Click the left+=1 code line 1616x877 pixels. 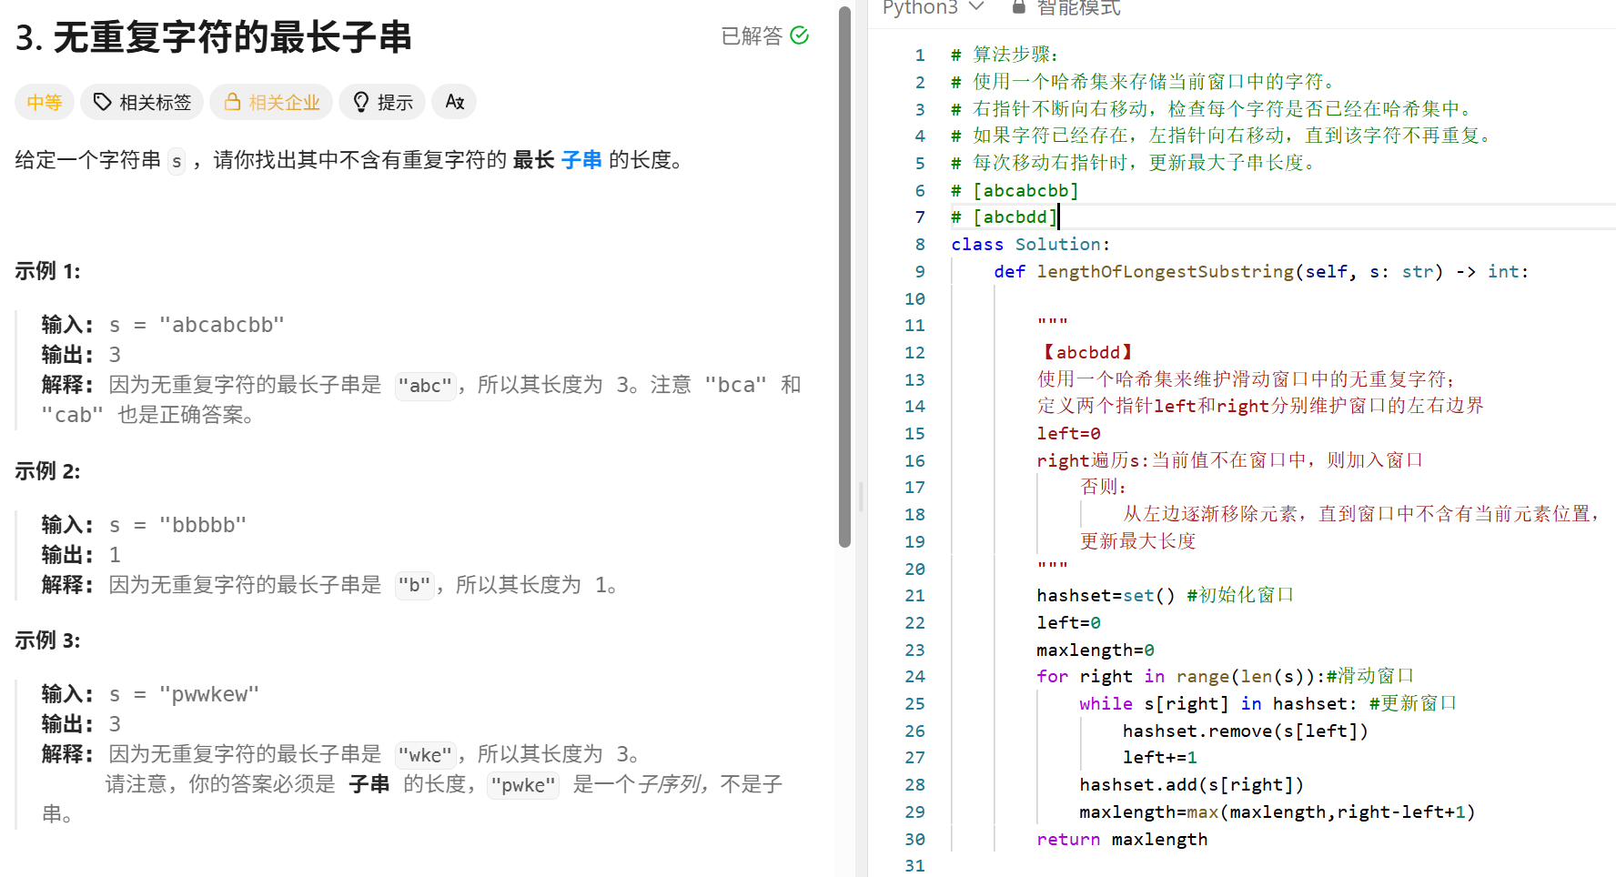1159,757
